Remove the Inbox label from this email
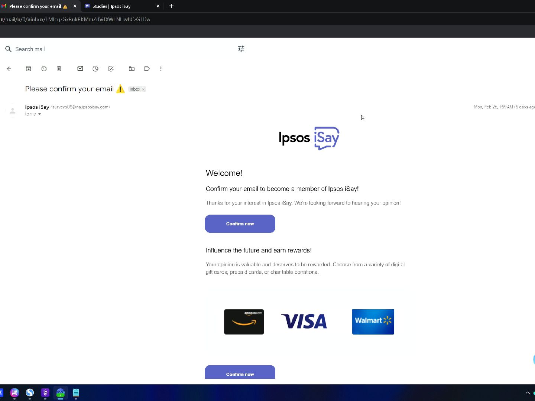This screenshot has width=535, height=401. (143, 89)
